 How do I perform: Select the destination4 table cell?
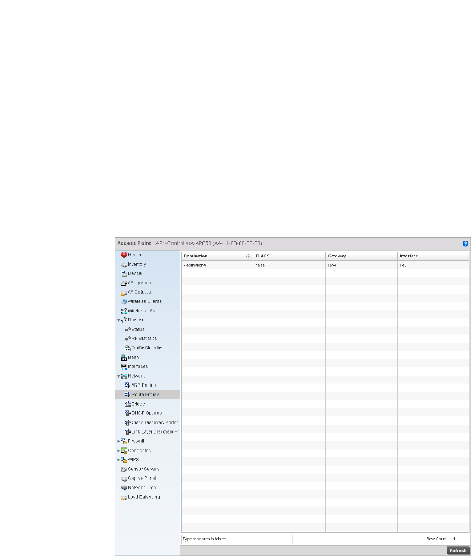pyautogui.click(x=217, y=265)
